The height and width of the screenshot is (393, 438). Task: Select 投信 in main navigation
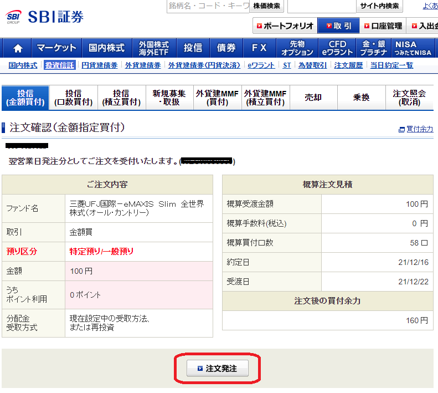pos(193,48)
